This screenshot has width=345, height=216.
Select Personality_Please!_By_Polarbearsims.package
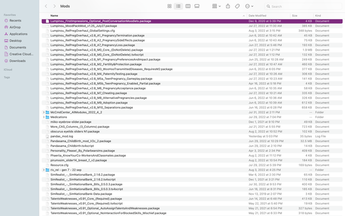[192, 151]
